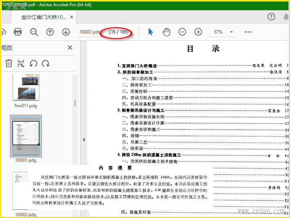Click TOC entry 一、加工前的准备
This screenshot has height=218, width=290.
140,78
